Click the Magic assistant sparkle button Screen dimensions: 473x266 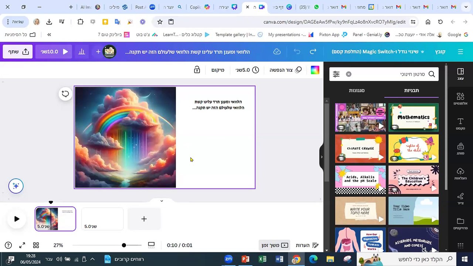coord(16,186)
